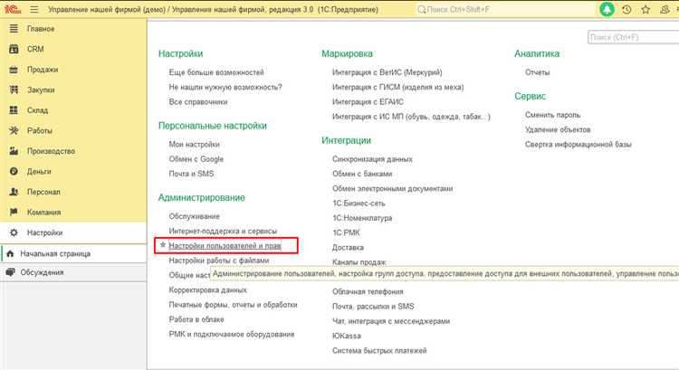This screenshot has height=370, width=679.
Task: Click the Начальная страница home icon
Action: click(10, 253)
